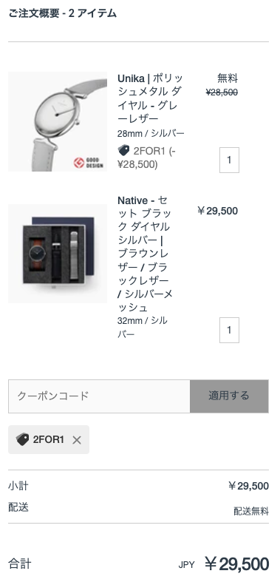Click the ご注文概要 - 2 アイテム heading
The width and height of the screenshot is (280, 582).
[x=62, y=13]
